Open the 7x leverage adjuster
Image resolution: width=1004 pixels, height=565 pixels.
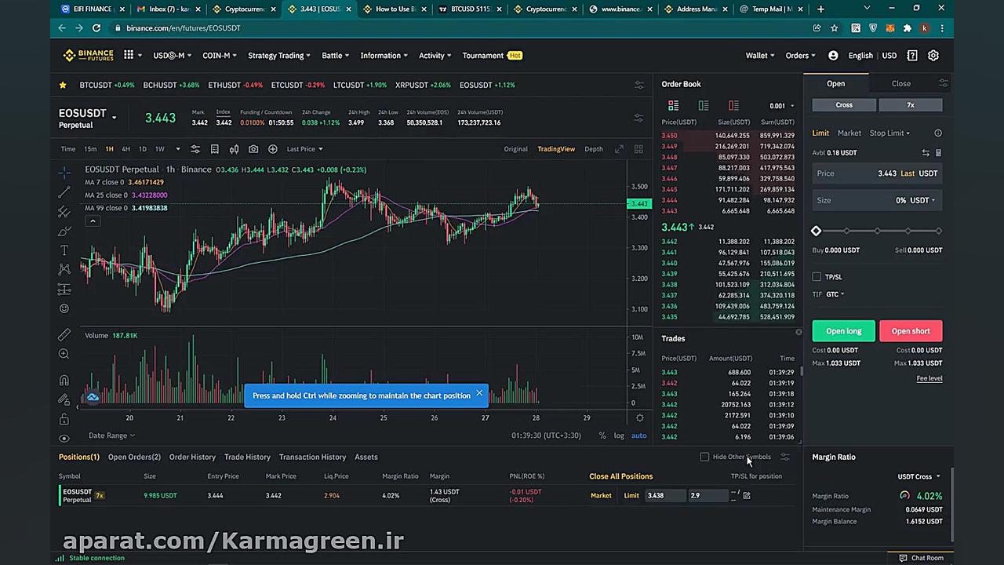[911, 105]
